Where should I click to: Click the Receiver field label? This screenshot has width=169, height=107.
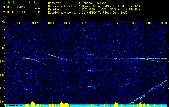point(55,9)
